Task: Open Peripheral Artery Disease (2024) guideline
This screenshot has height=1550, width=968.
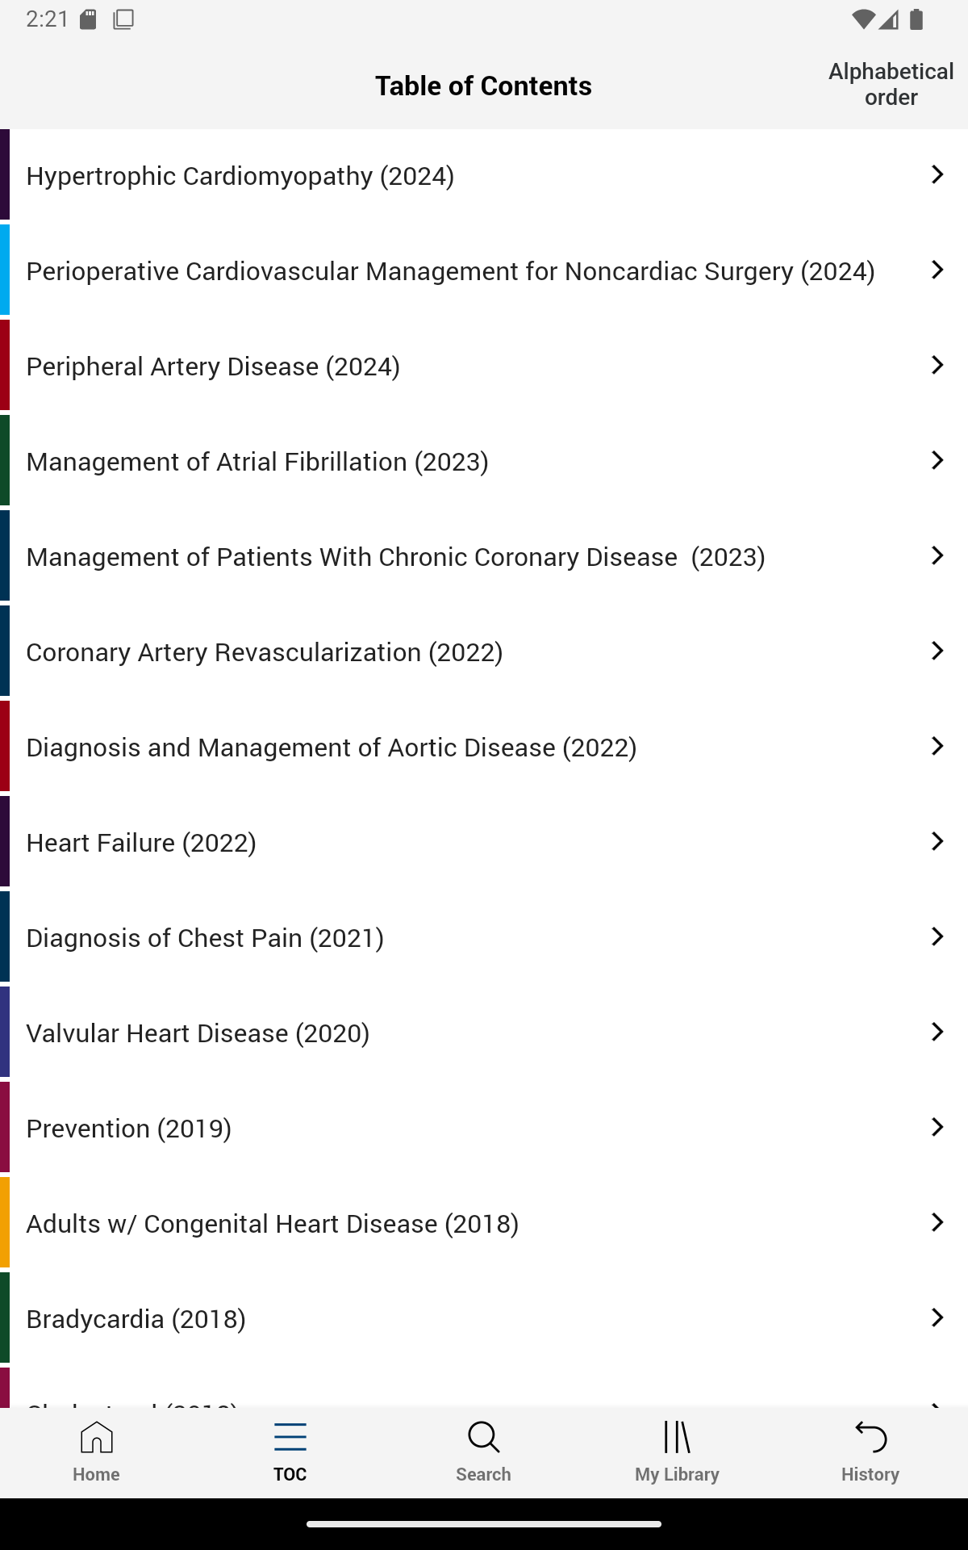Action: pyautogui.click(x=213, y=367)
